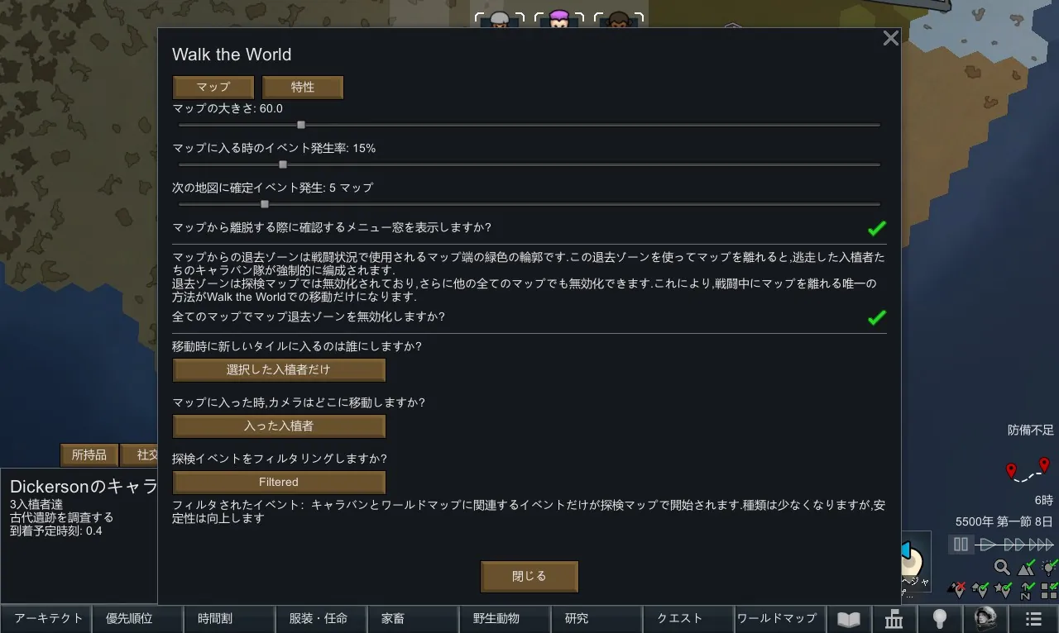1059x633 pixels.
Task: Click the magnifying glass search icon
Action: pos(1002,568)
